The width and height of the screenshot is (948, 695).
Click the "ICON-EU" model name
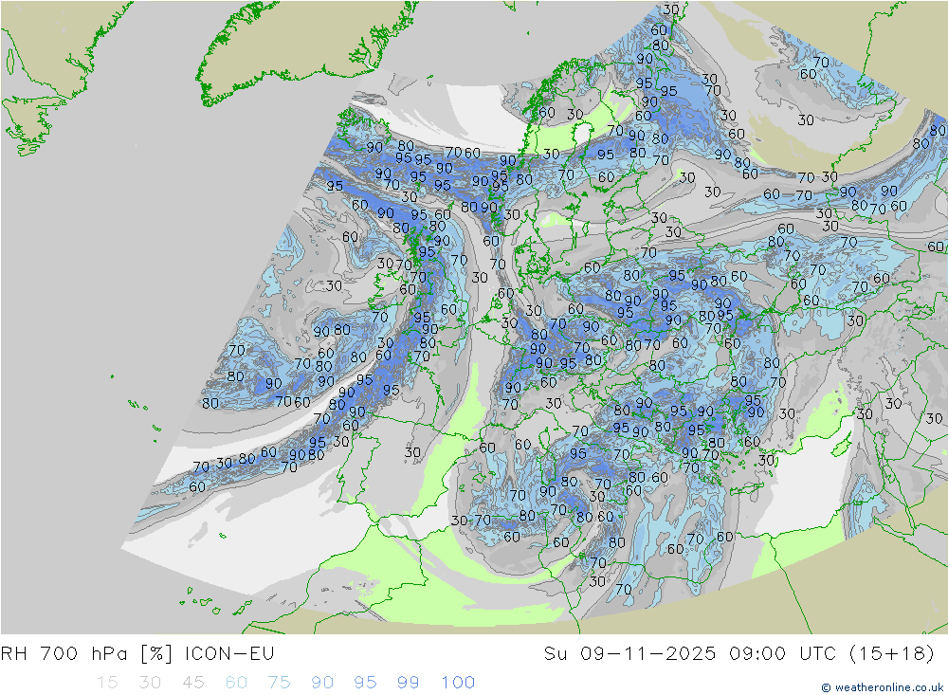[229, 654]
